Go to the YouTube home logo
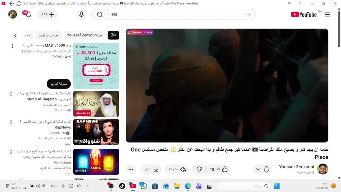Image resolution: width=341 pixels, height=192 pixels. tap(304, 14)
